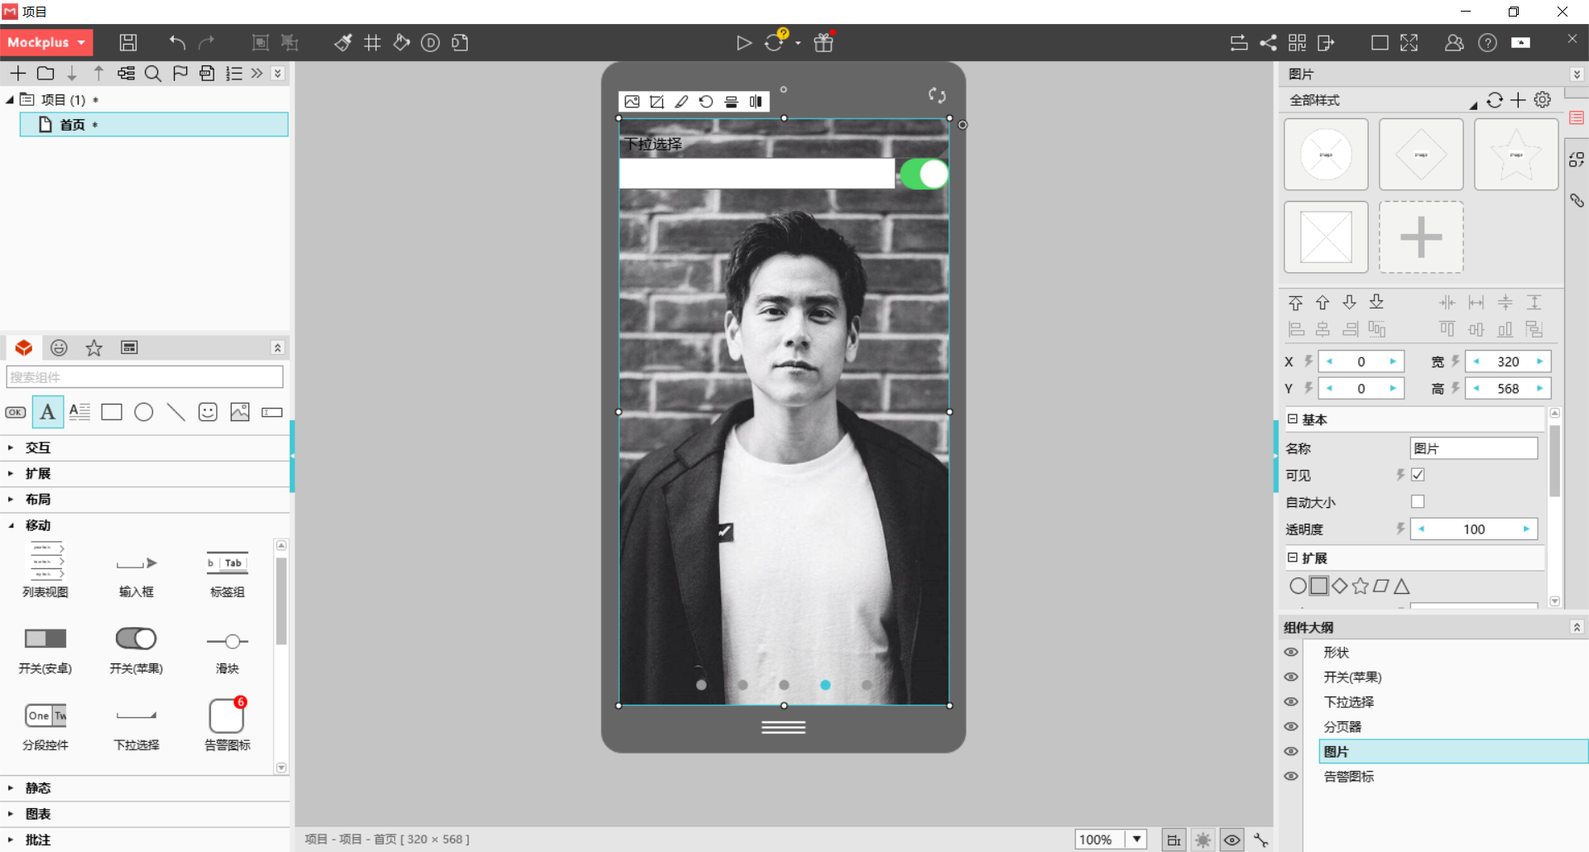
Task: Hide the 分页器 layer
Action: click(1291, 727)
